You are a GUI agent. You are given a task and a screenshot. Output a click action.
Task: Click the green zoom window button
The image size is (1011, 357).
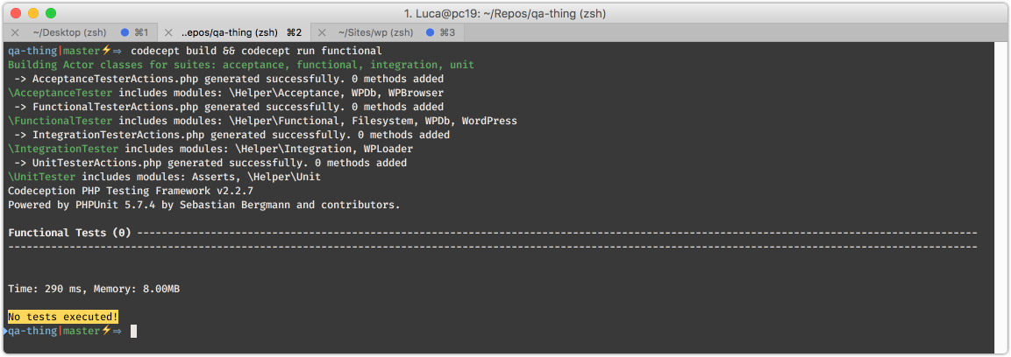[x=51, y=13]
